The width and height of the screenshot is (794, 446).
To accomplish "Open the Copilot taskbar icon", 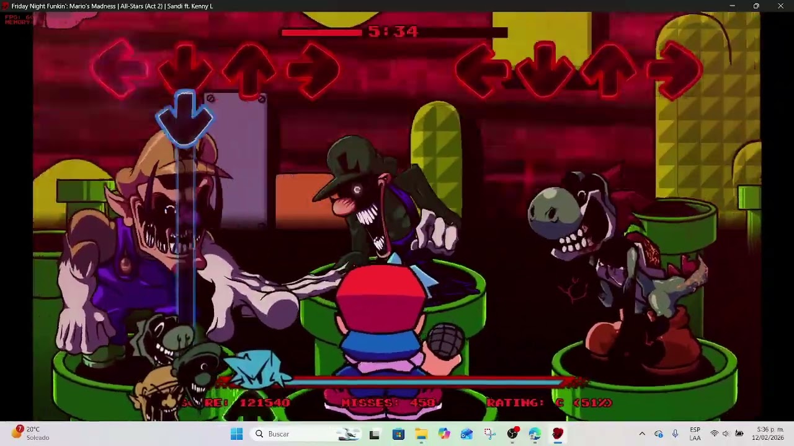I will point(444,434).
